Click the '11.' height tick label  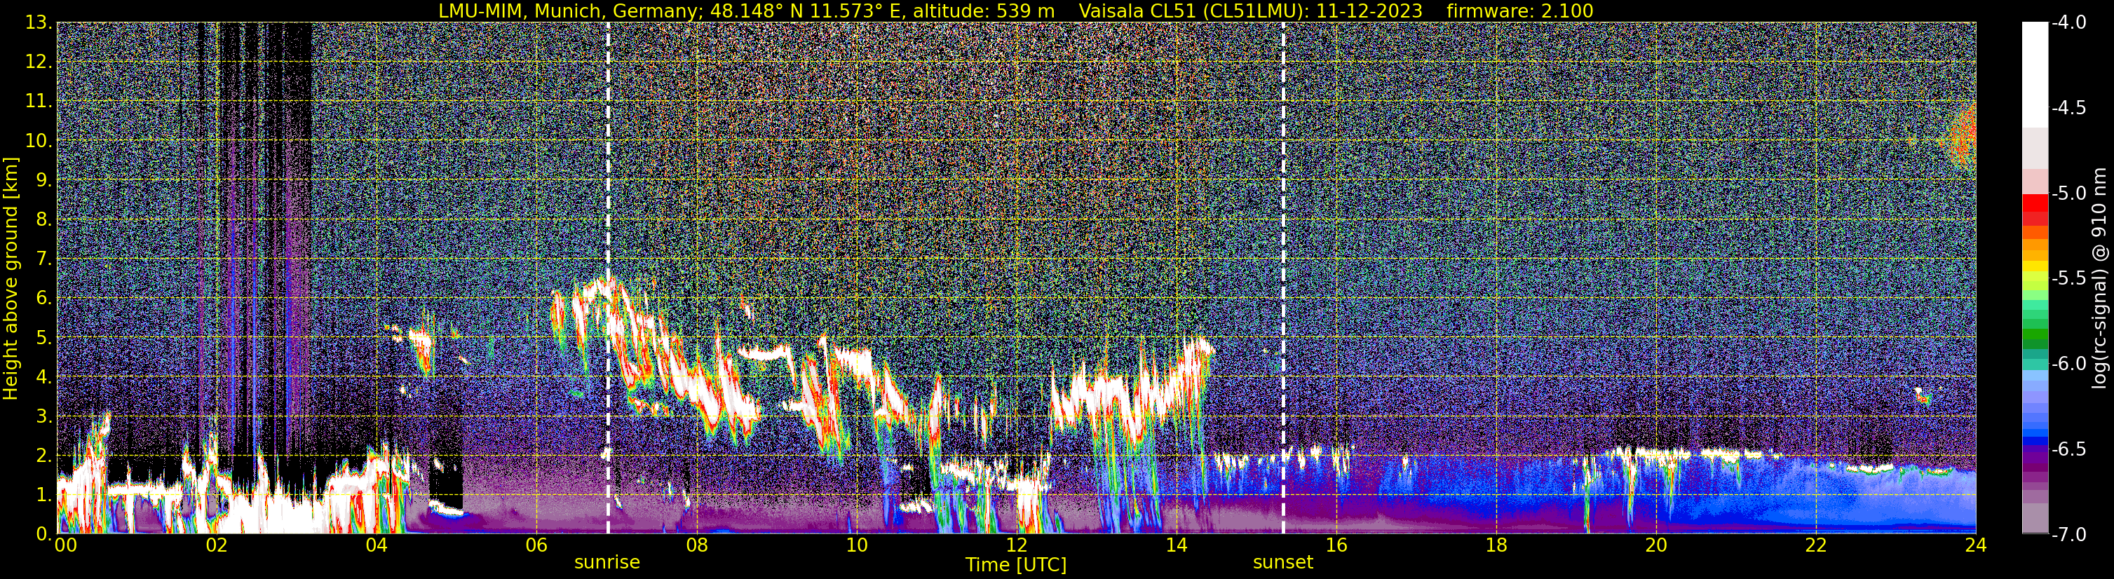tap(39, 102)
